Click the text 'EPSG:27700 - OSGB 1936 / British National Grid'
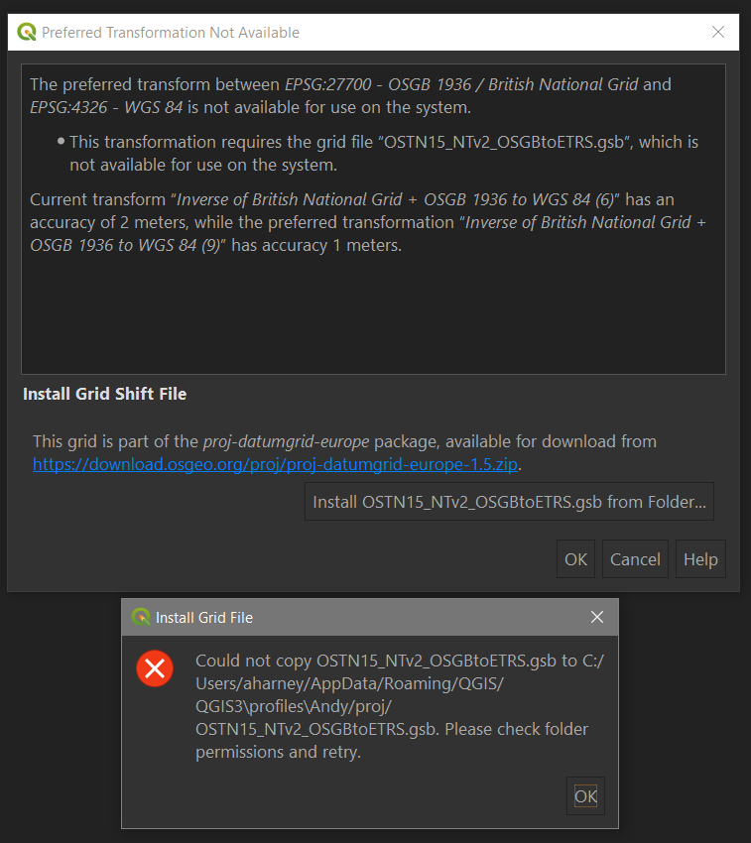 coord(461,84)
